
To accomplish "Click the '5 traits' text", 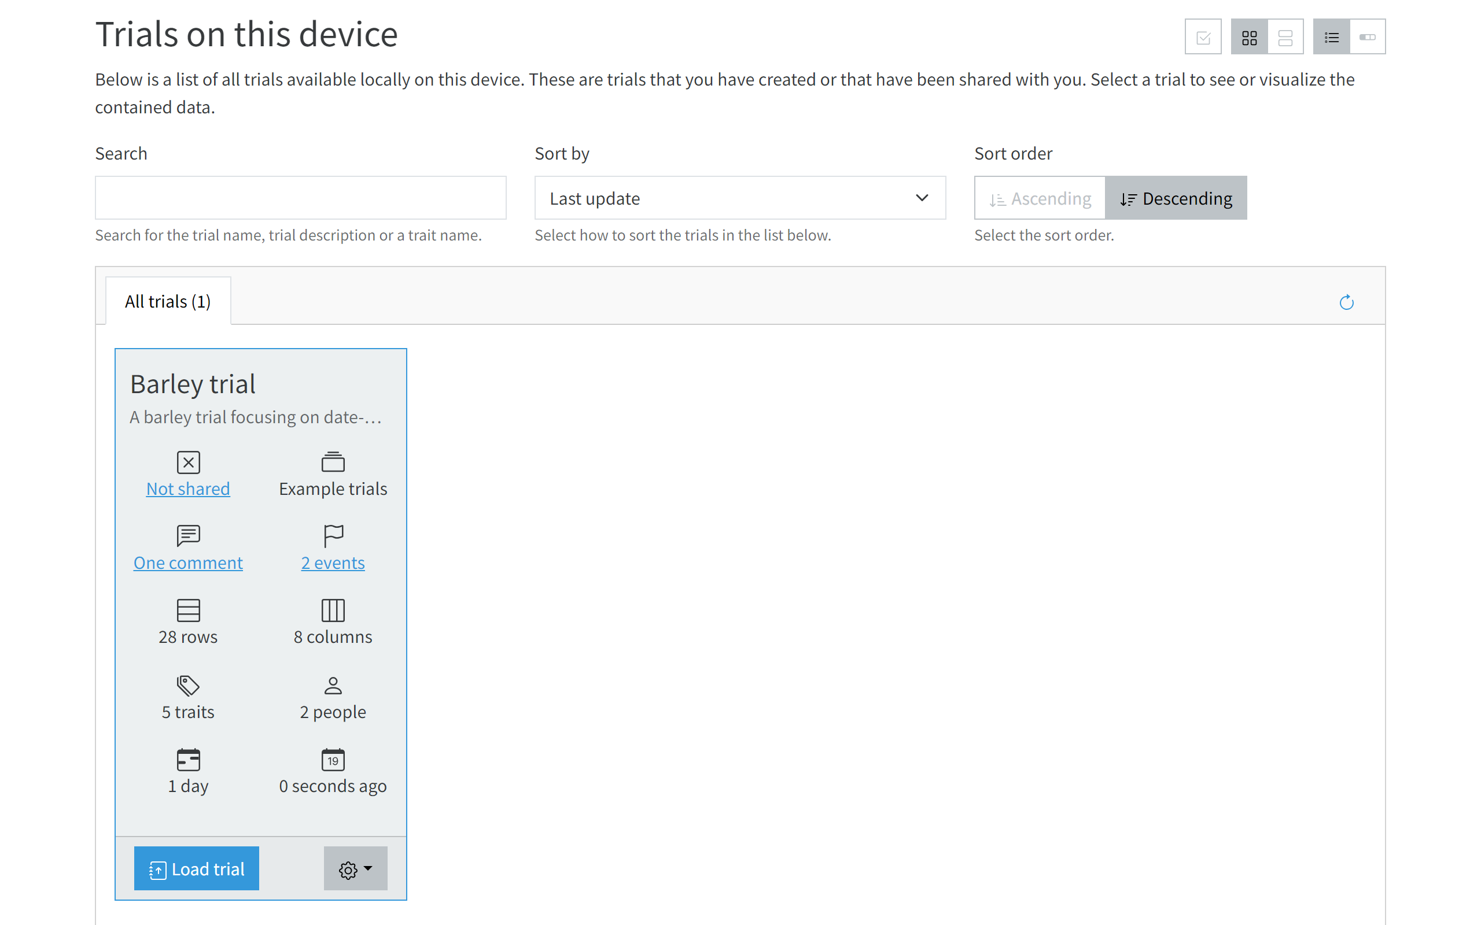I will [x=188, y=712].
